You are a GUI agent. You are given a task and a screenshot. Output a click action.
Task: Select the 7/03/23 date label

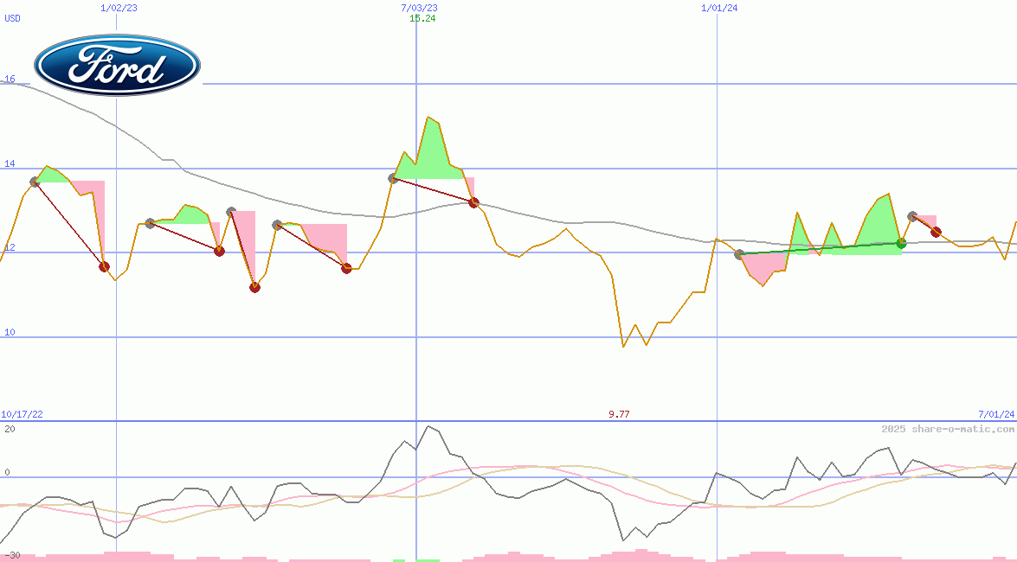(419, 8)
